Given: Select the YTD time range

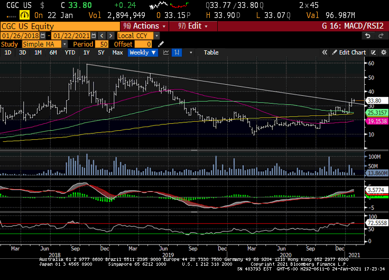Looking at the screenshot, I should (70, 52).
